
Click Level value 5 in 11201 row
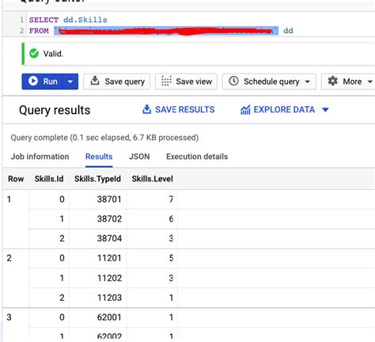tap(171, 258)
